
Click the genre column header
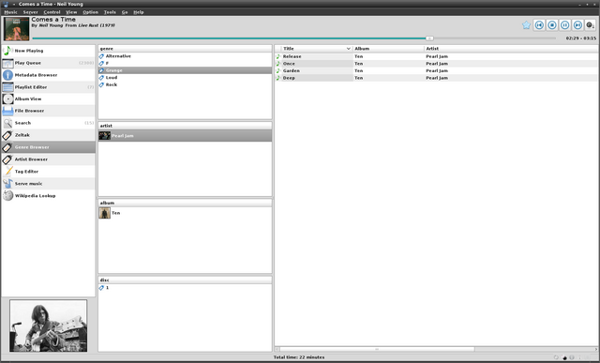[185, 49]
